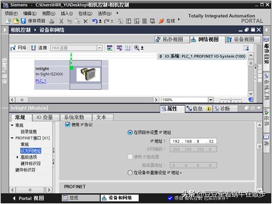
Task: Open the 选项(N) menu
Action: click(105, 14)
